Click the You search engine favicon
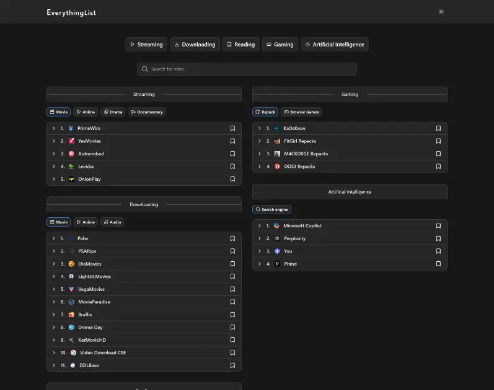Viewport: 494px width, 390px height. [277, 251]
